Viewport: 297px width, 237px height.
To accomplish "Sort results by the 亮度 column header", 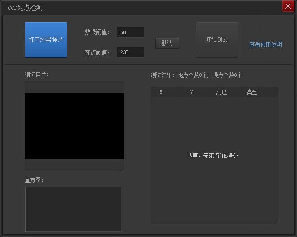I will coord(221,92).
